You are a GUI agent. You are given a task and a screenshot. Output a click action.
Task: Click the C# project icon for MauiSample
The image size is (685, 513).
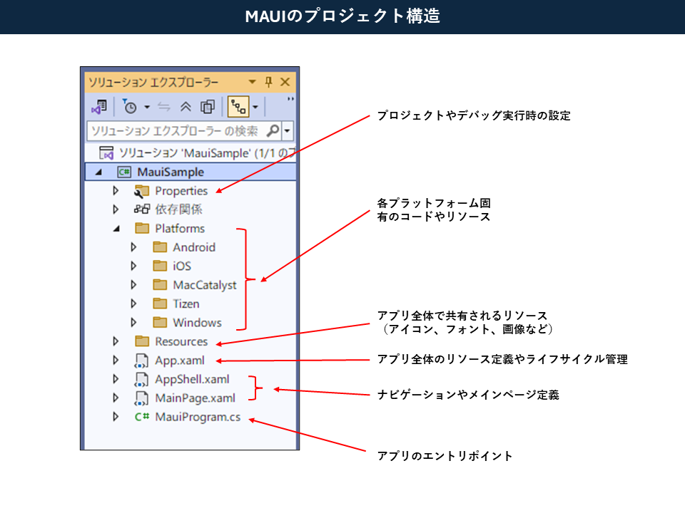pyautogui.click(x=124, y=172)
